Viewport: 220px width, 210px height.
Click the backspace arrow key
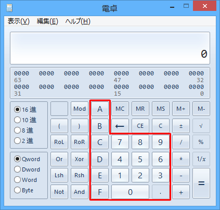120,126
